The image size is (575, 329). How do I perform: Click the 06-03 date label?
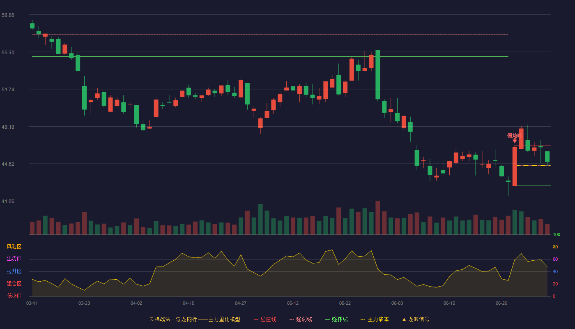point(397,303)
